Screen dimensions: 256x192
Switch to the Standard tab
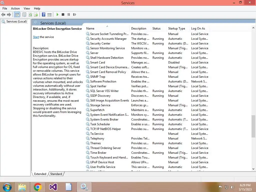(56, 174)
